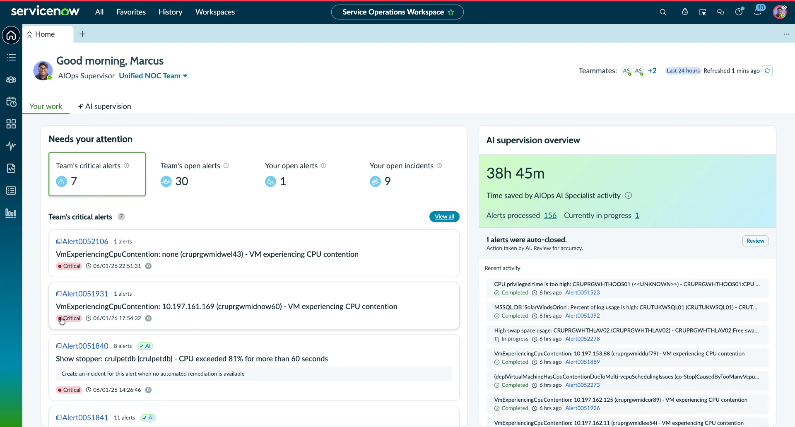Expand the Unified NOC Team dropdown

[x=153, y=76]
